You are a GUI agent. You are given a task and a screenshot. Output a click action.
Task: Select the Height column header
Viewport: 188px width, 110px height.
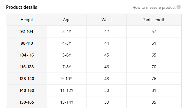pyautogui.click(x=27, y=20)
